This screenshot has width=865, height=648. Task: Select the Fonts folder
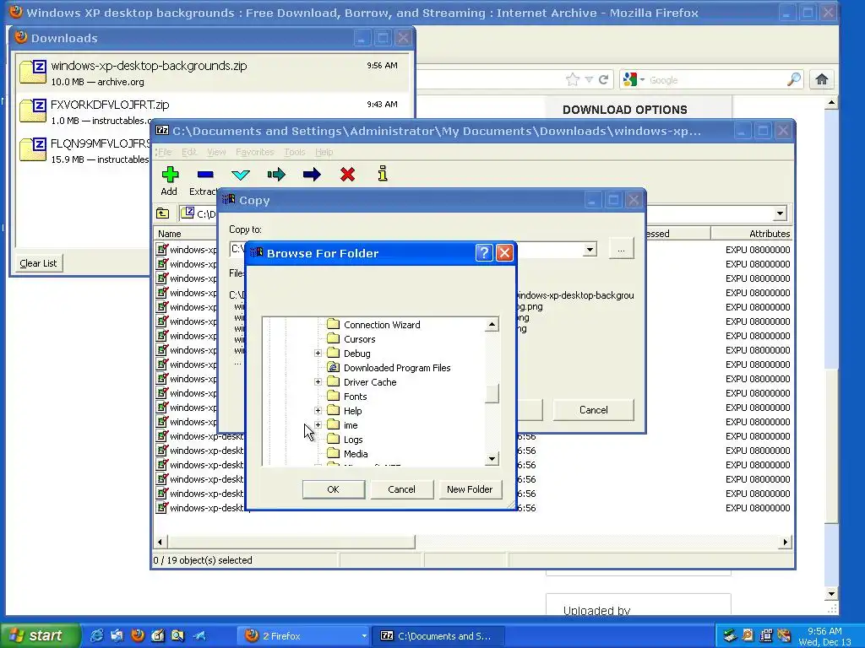click(x=355, y=397)
